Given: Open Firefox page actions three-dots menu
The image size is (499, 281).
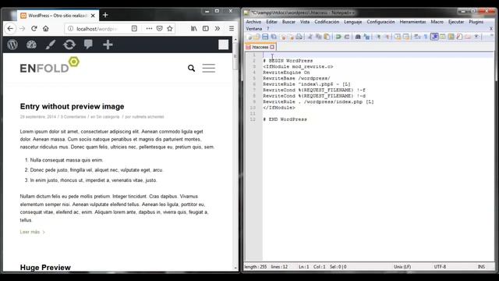Looking at the screenshot, I should [x=149, y=29].
